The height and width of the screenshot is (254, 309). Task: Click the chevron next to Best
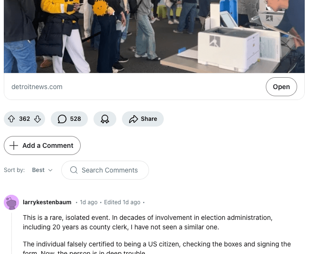click(50, 170)
